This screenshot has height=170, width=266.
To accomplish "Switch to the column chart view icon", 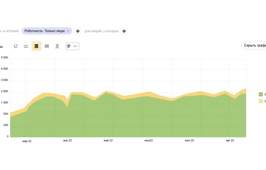I will 47,46.
